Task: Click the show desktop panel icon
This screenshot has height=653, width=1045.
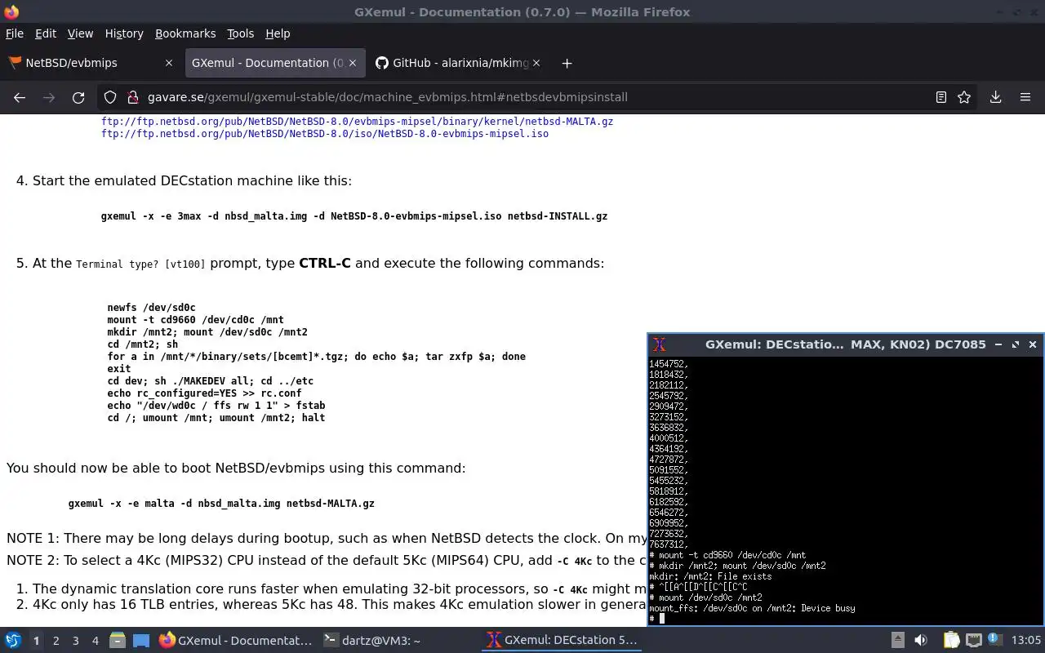Action: point(141,641)
